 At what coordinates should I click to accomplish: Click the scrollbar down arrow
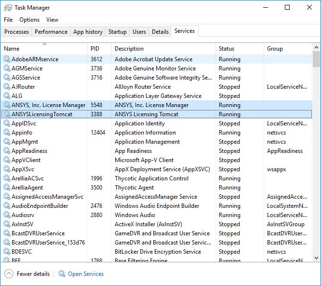point(316,258)
